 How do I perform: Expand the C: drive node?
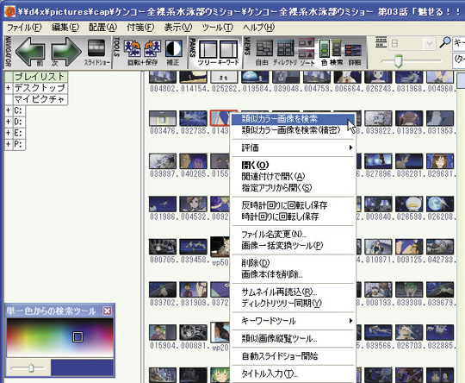point(9,110)
